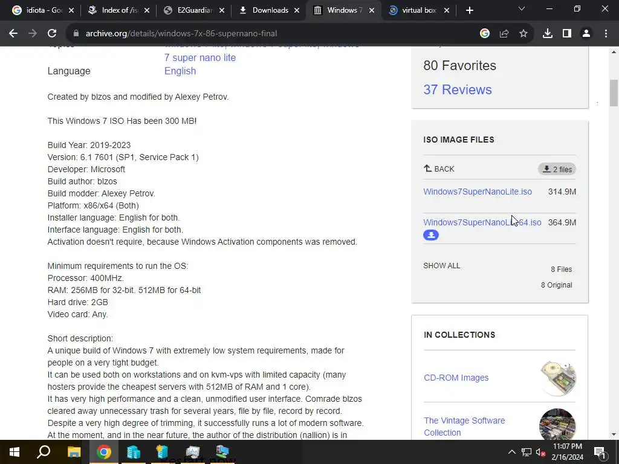Click '80 Favorites' text
Screen dimensions: 619x464
click(x=459, y=65)
